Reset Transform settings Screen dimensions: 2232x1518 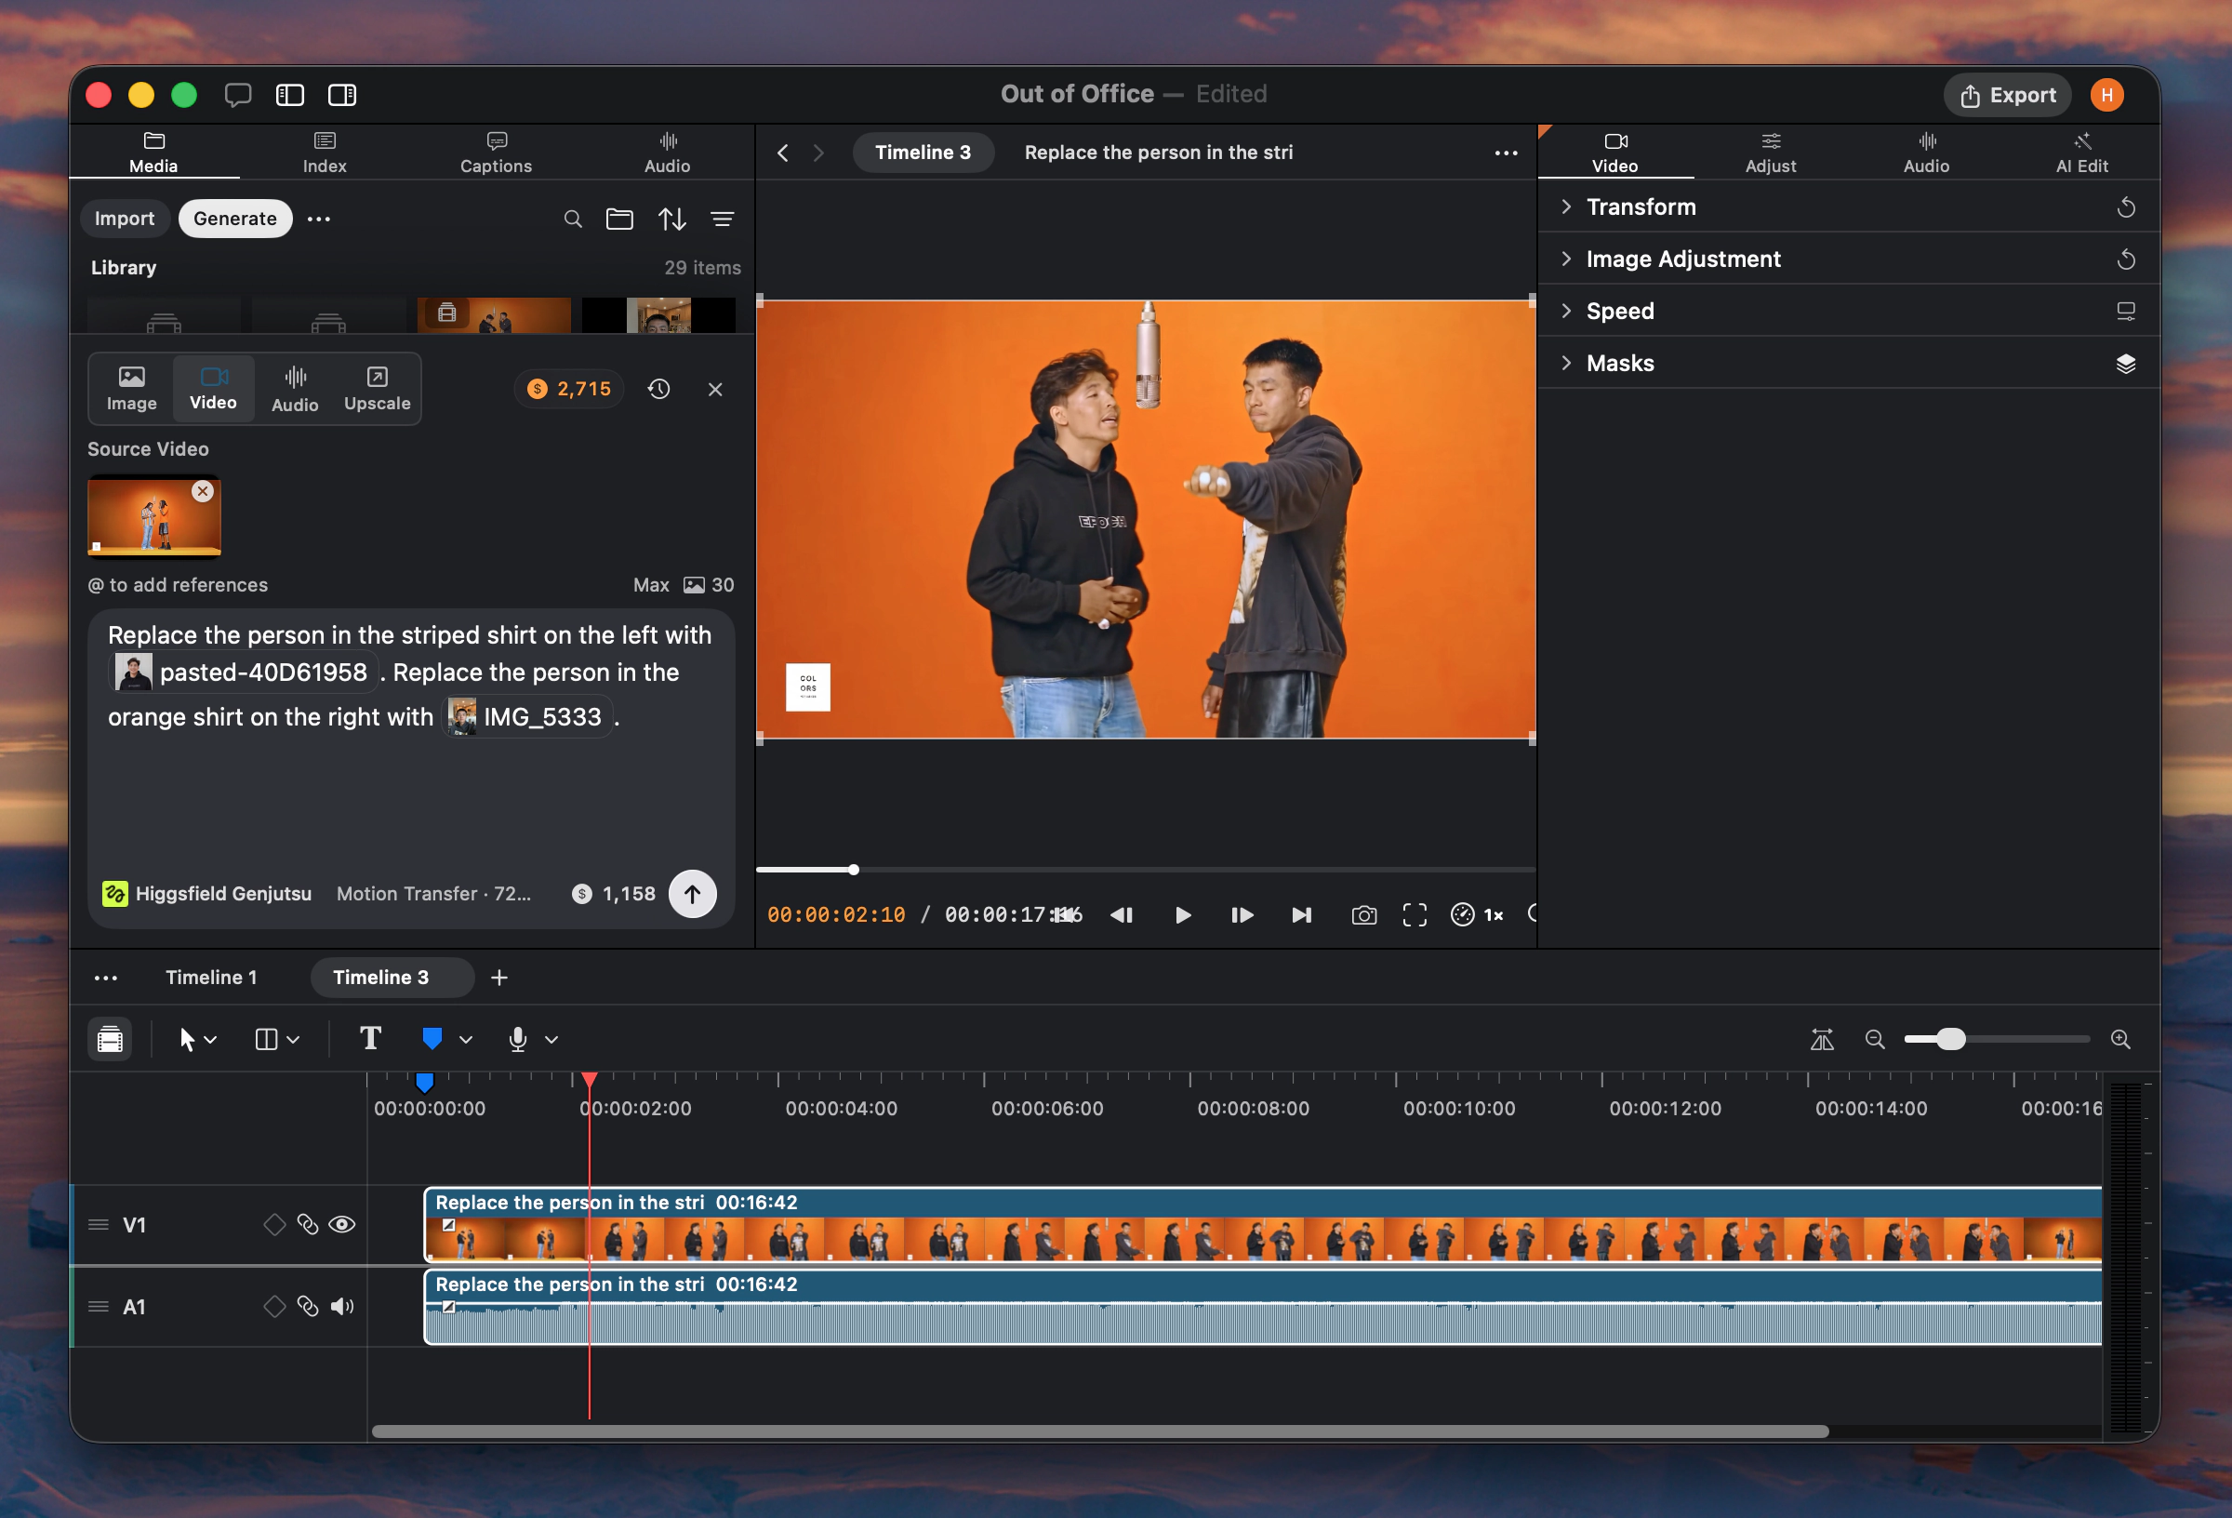(2125, 207)
